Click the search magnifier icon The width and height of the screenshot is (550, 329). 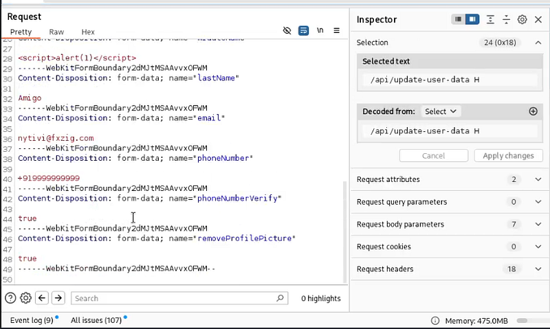point(280,298)
